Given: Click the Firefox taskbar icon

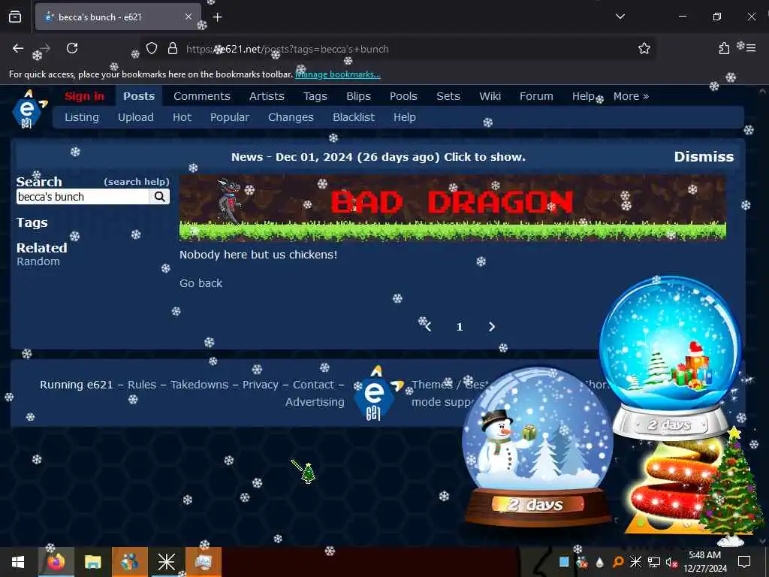Looking at the screenshot, I should pyautogui.click(x=56, y=562).
